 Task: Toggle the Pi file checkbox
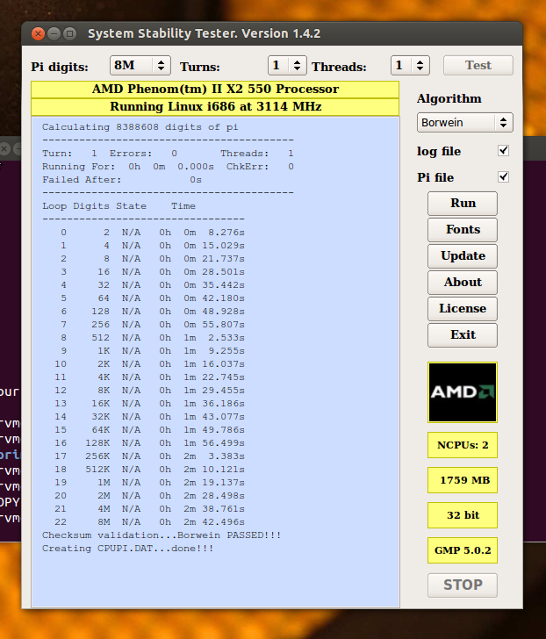[x=503, y=177]
